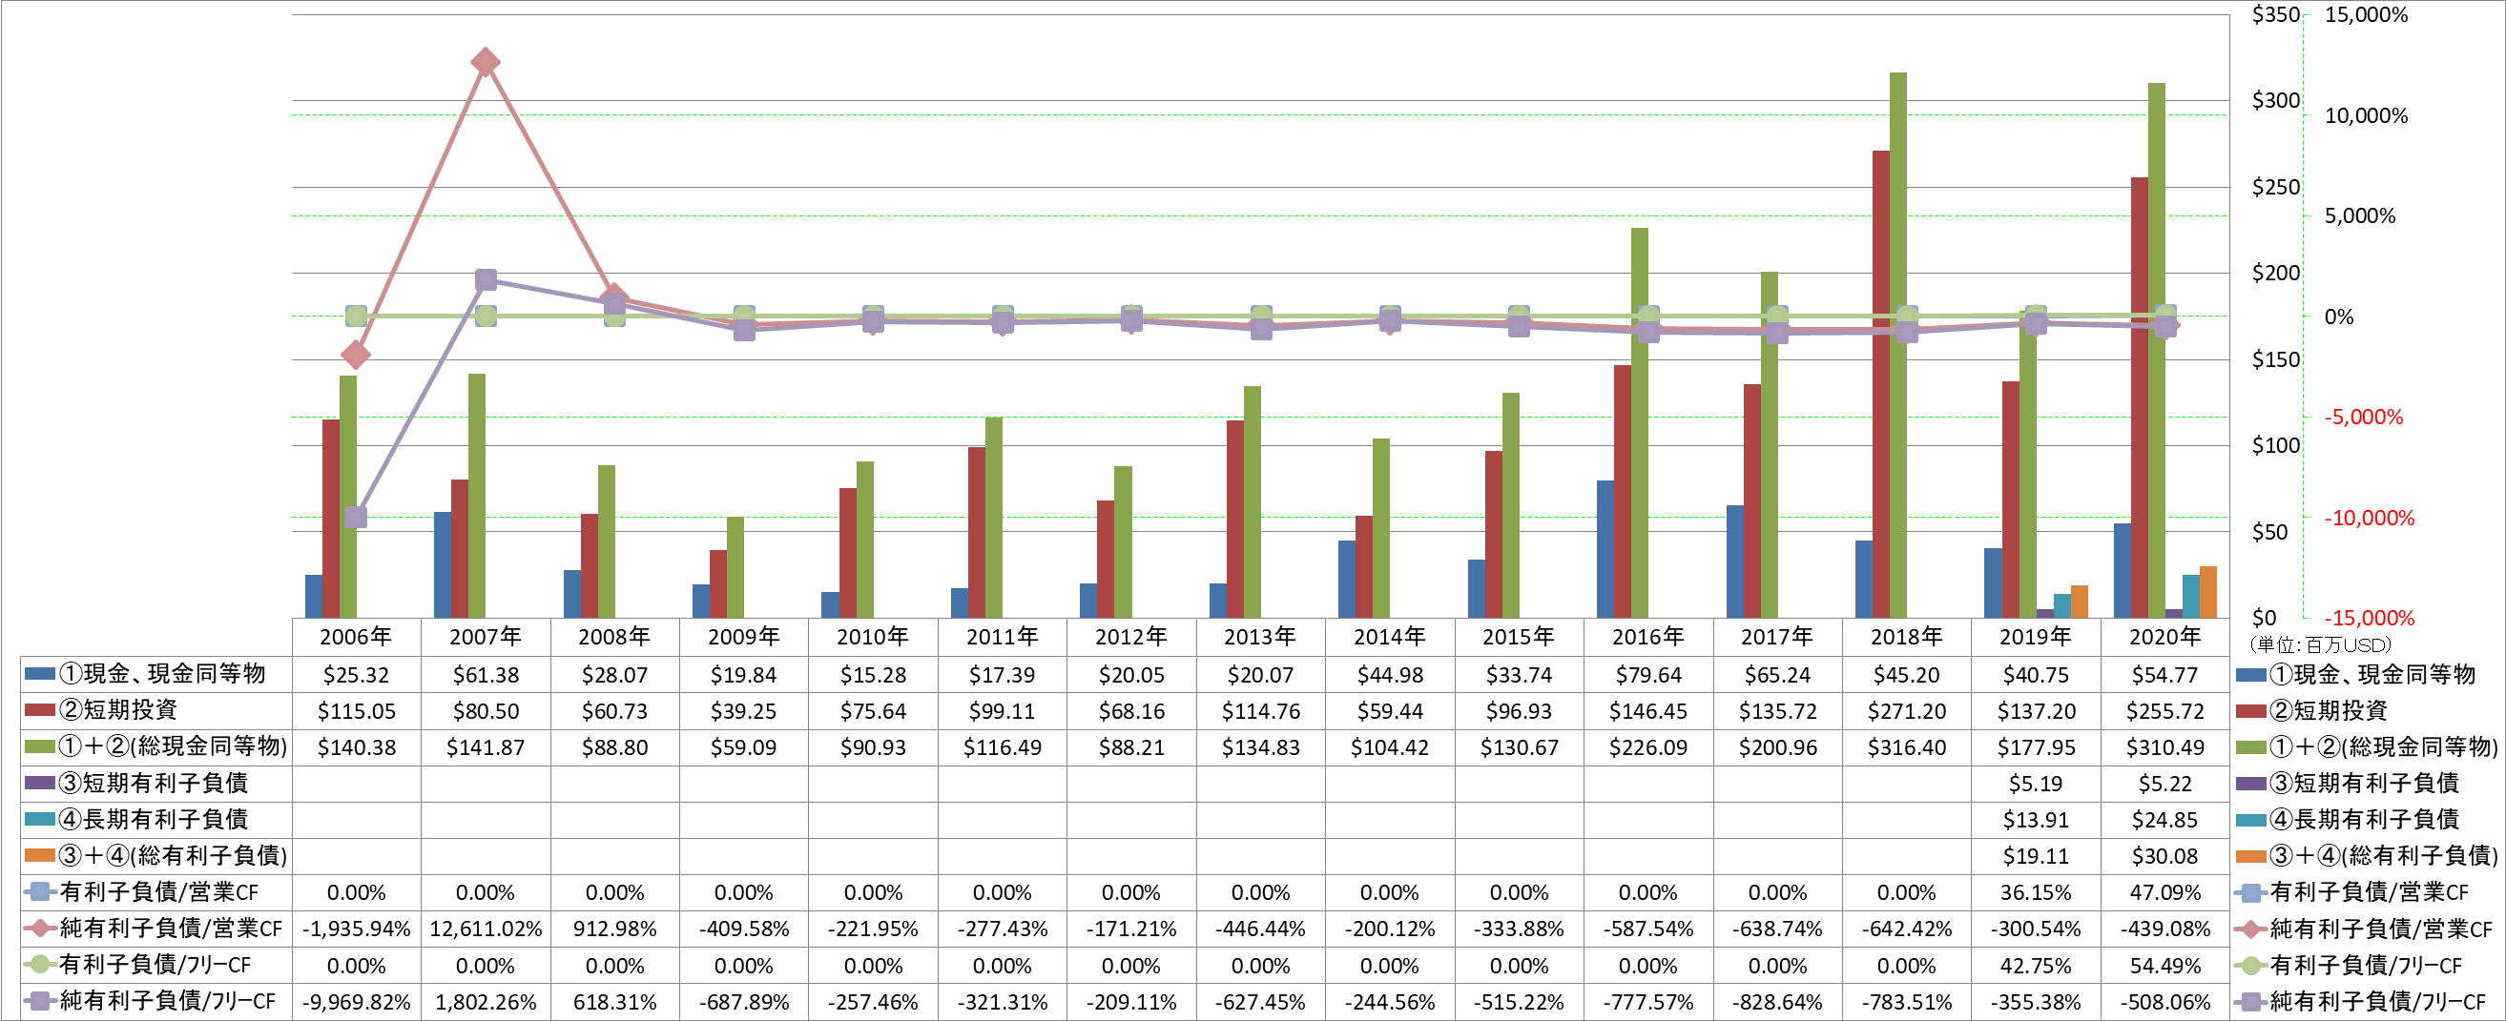The width and height of the screenshot is (2506, 1021).
Task: Click 有利子負債/フリーCF label in the right legend
Action: 2366,967
